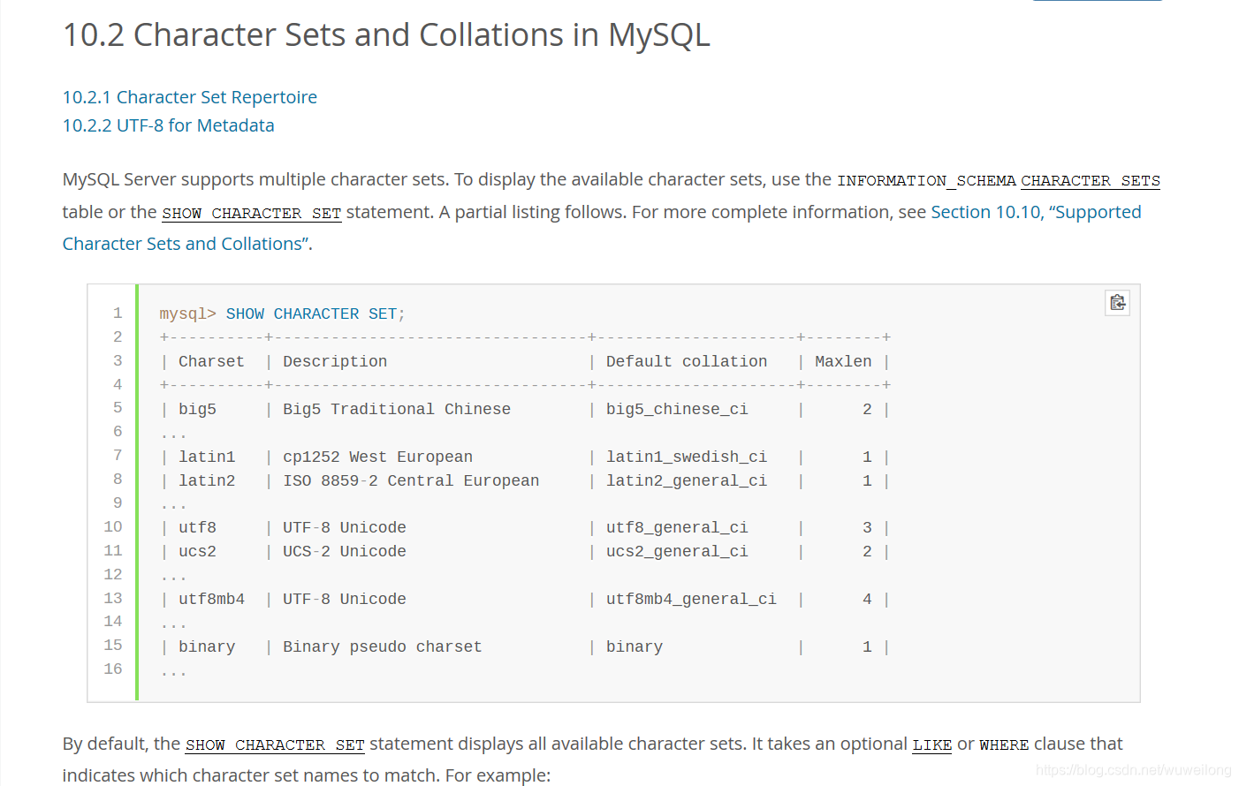
Task: Click the underlined LIKE keyword link
Action: [x=931, y=744]
